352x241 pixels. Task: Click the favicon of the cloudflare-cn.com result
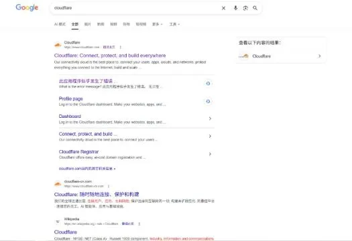(58, 184)
